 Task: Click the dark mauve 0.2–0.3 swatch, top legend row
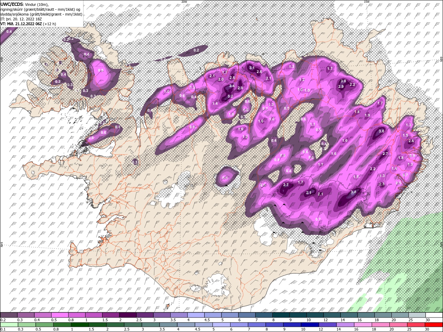[9, 315]
